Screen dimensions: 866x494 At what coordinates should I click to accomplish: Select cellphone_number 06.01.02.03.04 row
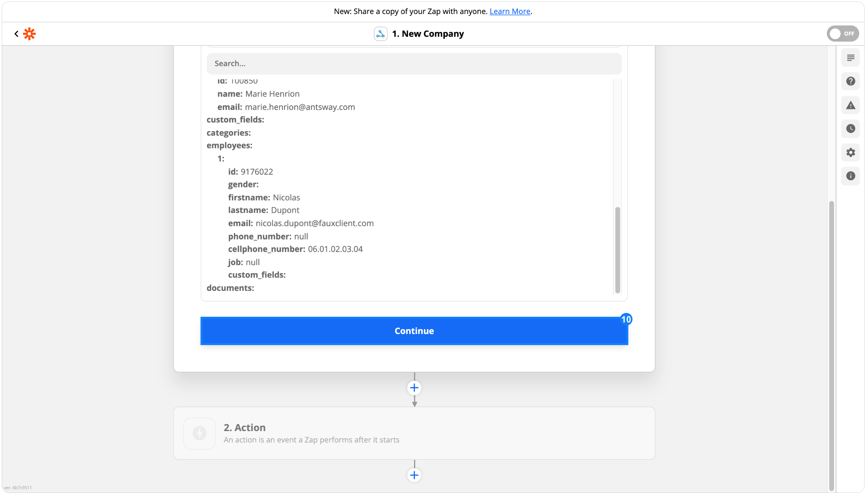click(295, 249)
